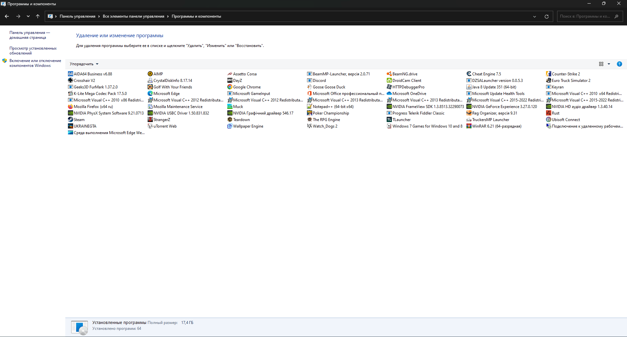The height and width of the screenshot is (337, 627).
Task: Go up one level arrow
Action: coord(38,16)
